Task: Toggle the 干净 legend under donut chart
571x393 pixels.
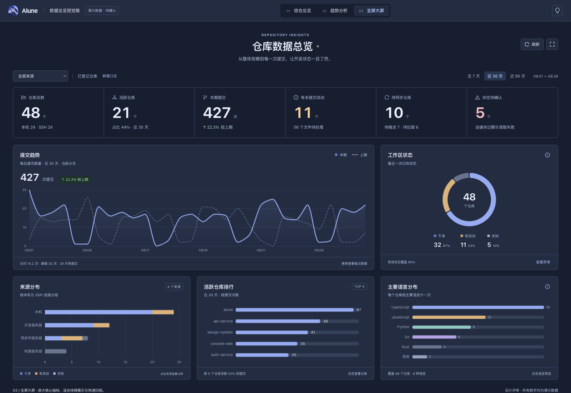Action: pyautogui.click(x=439, y=236)
